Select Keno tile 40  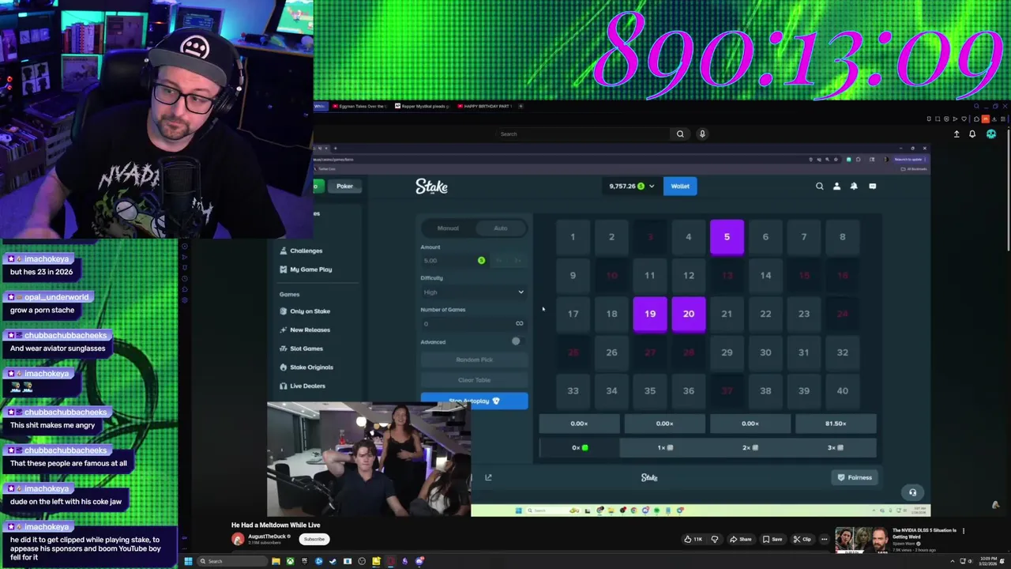(842, 390)
